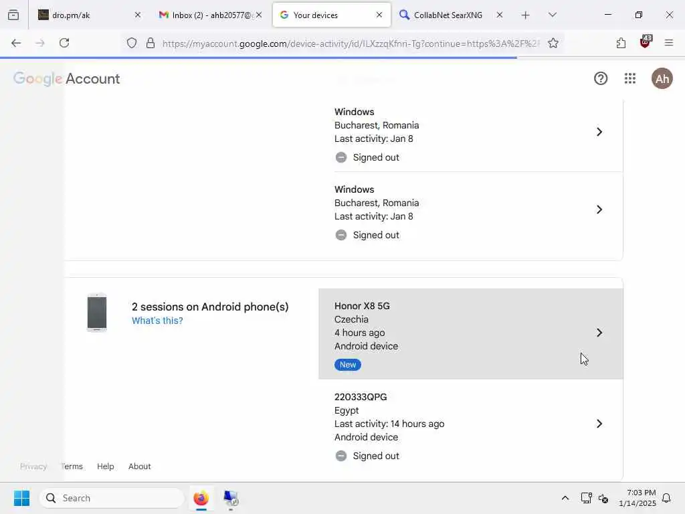685x514 pixels.
Task: Open the Terms footer link
Action: [x=72, y=466]
